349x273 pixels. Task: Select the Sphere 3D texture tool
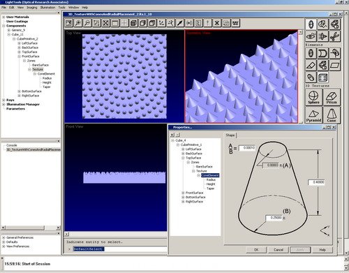click(313, 97)
